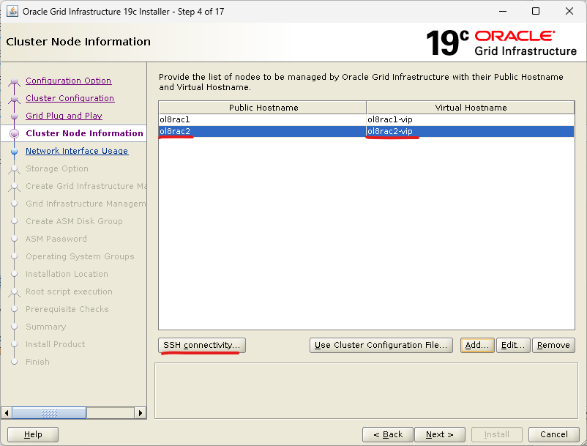The height and width of the screenshot is (446, 587).
Task: Click the Java installer window icon
Action: pos(12,11)
